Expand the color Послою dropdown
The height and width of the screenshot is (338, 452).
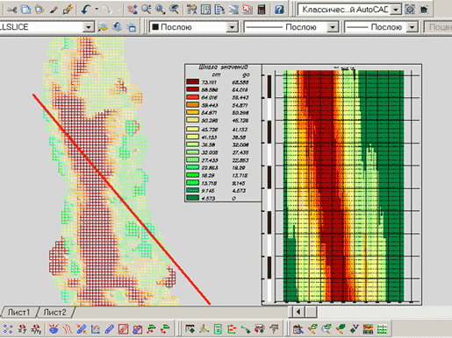(232, 27)
